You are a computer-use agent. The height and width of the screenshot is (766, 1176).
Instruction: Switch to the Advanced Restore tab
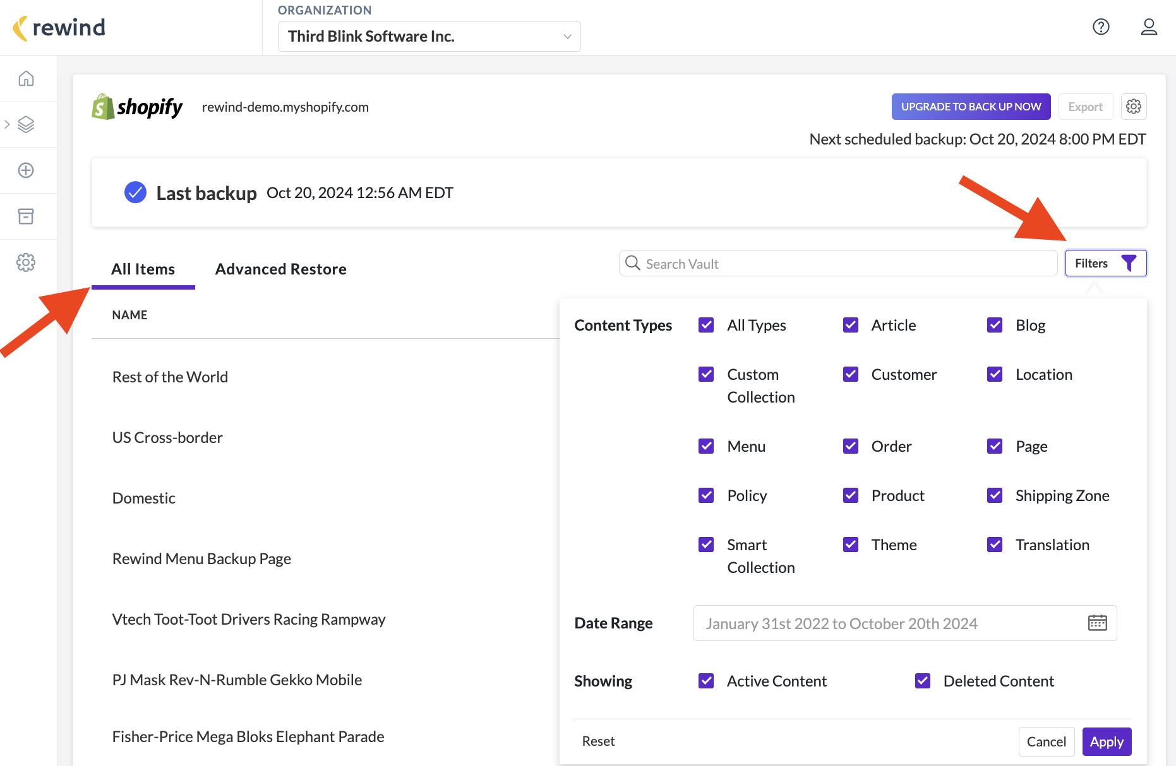pos(281,269)
